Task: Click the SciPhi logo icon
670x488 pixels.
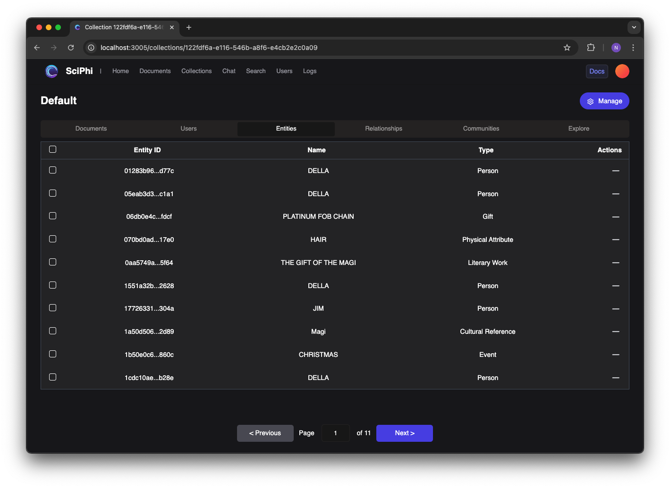Action: coord(51,71)
